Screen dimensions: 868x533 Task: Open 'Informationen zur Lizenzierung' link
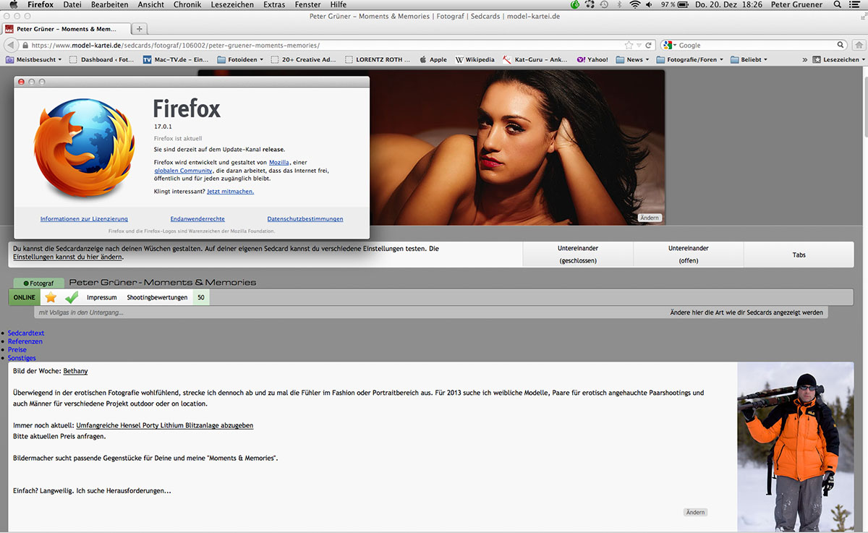coord(84,218)
